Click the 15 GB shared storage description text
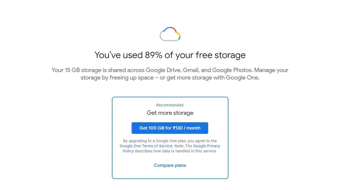 point(170,74)
